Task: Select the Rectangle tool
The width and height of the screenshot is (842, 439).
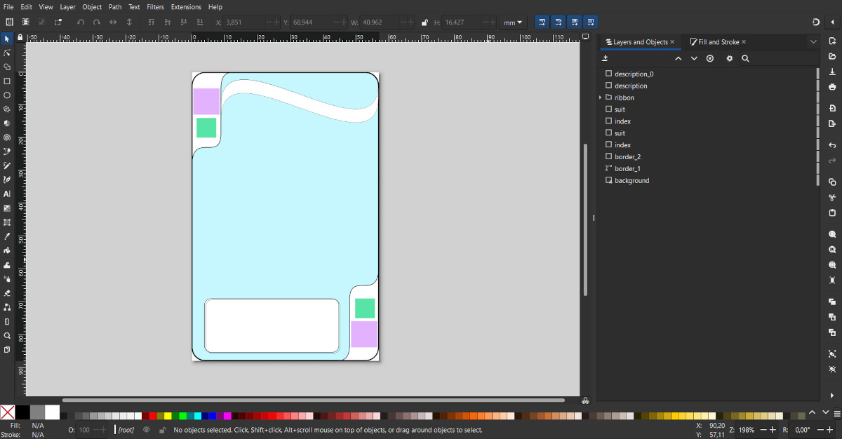Action: 7,81
